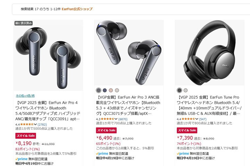Open EarFun Tune Pro headphone image

(209, 53)
